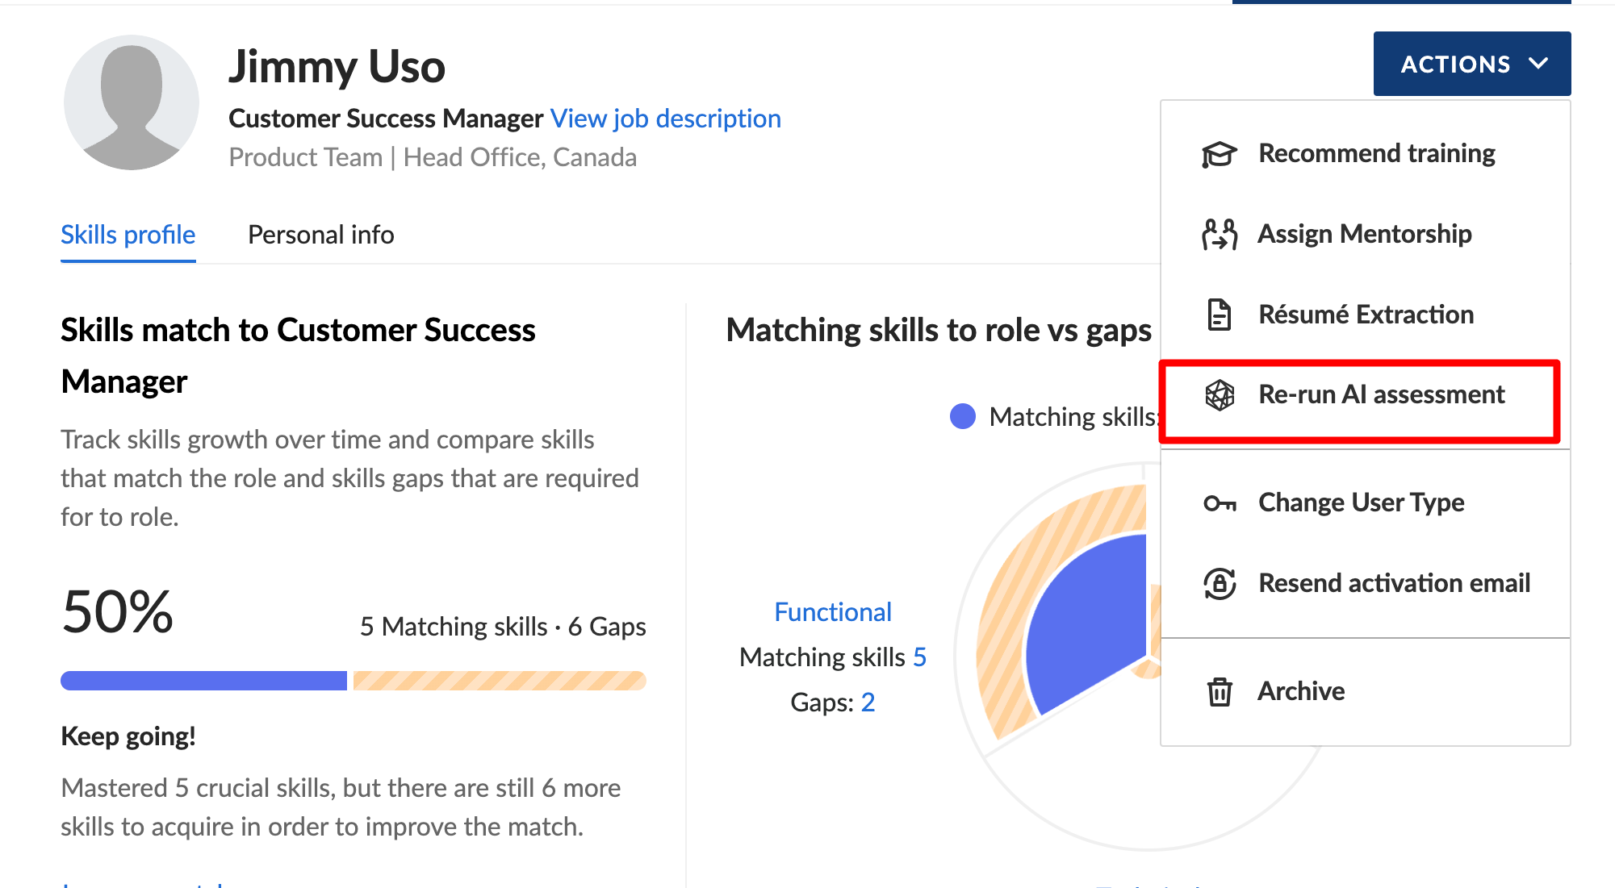
Task: Open the ACTIONS dropdown button
Action: tap(1472, 64)
